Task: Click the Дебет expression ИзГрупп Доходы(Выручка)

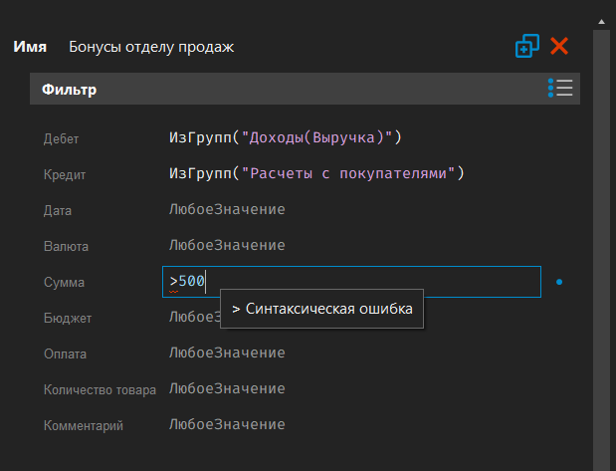Action: 285,137
